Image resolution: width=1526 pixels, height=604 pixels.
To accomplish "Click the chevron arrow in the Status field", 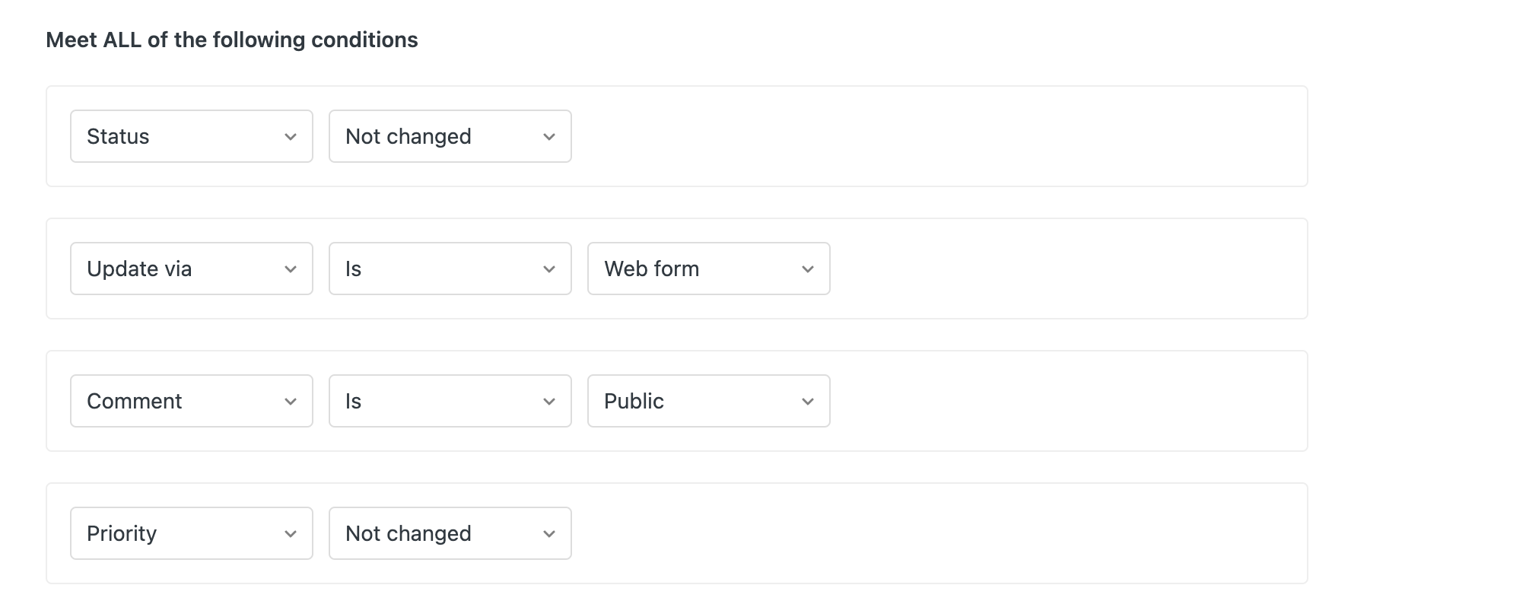I will pos(291,137).
